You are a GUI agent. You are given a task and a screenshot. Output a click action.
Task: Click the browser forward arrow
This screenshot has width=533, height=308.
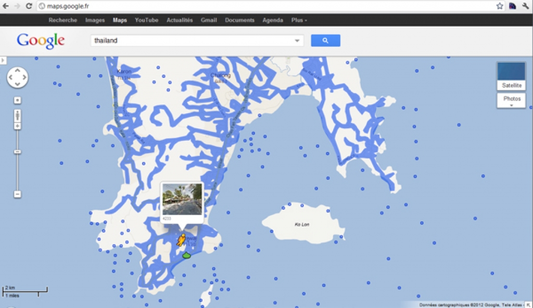[x=17, y=6]
